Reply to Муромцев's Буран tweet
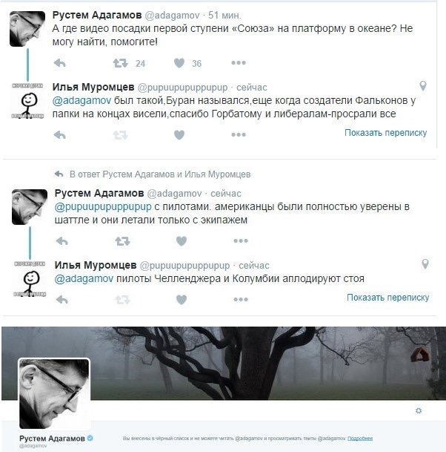 click(60, 134)
